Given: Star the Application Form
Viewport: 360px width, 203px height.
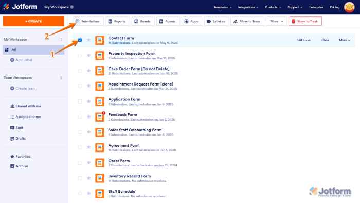Looking at the screenshot, I should tap(89, 102).
